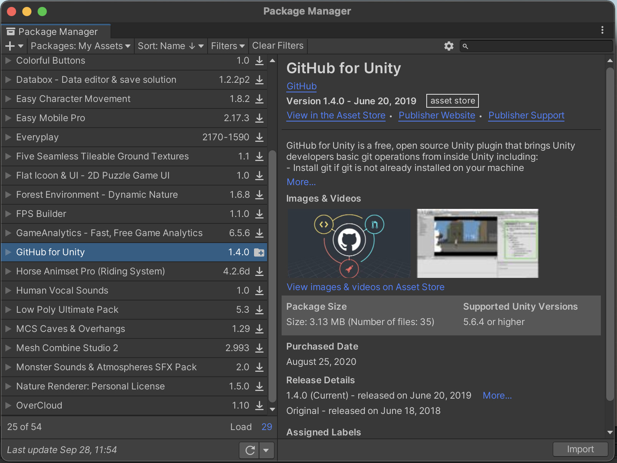Image resolution: width=617 pixels, height=463 pixels.
Task: Click the refresh packages icon
Action: click(x=250, y=450)
